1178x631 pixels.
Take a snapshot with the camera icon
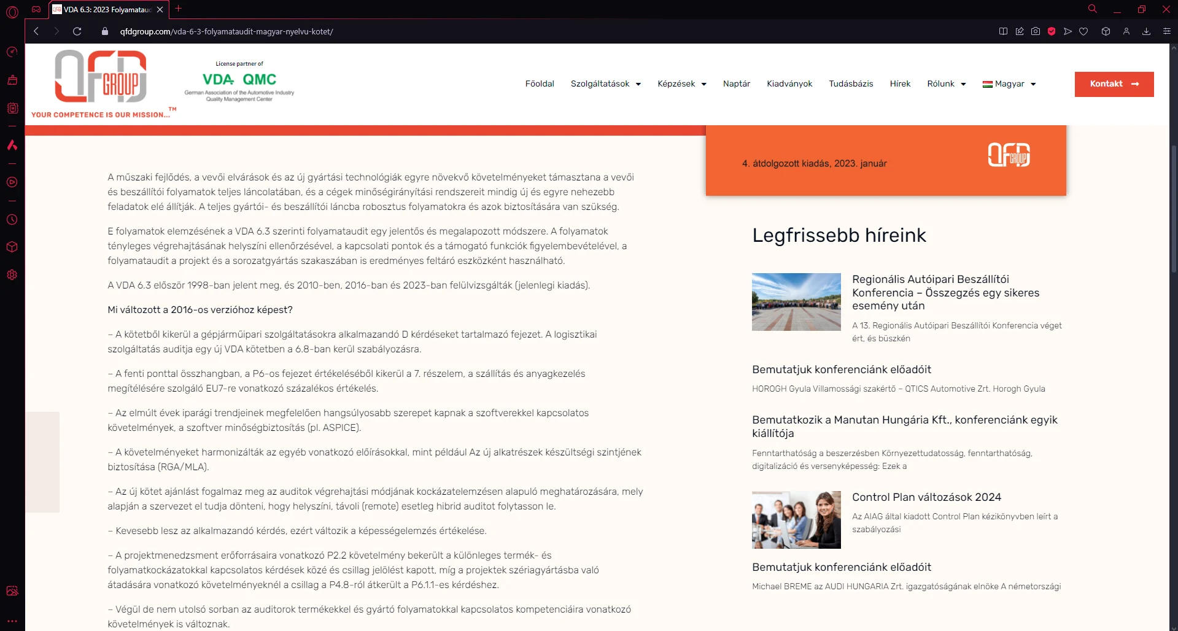(x=1036, y=31)
